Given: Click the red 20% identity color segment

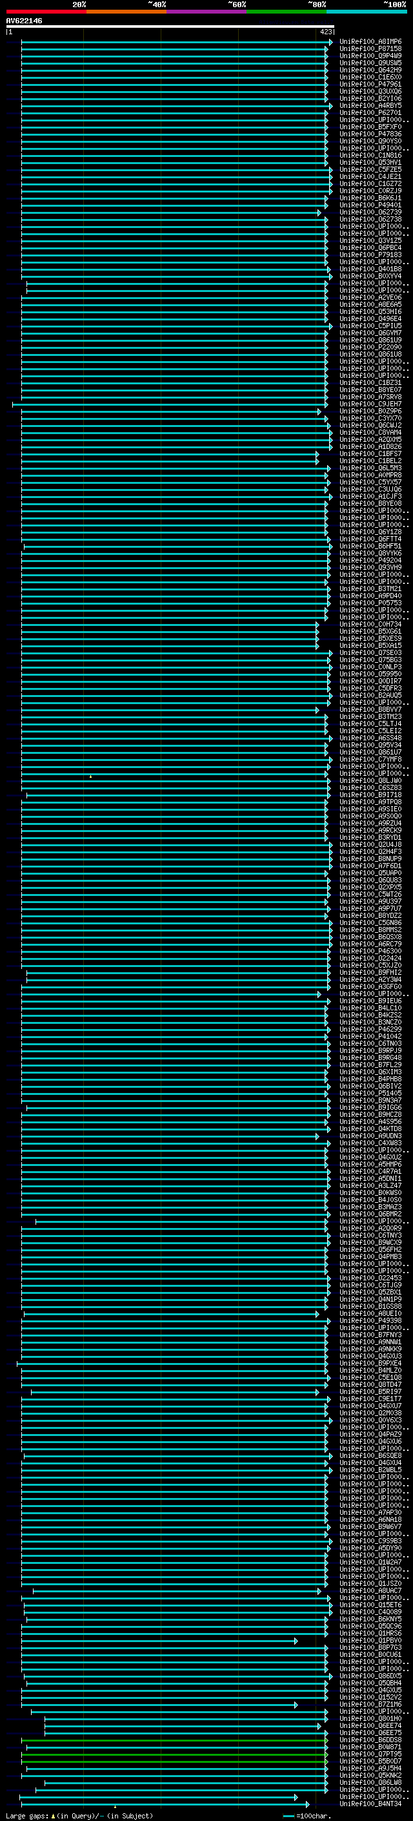Looking at the screenshot, I should pyautogui.click(x=46, y=12).
